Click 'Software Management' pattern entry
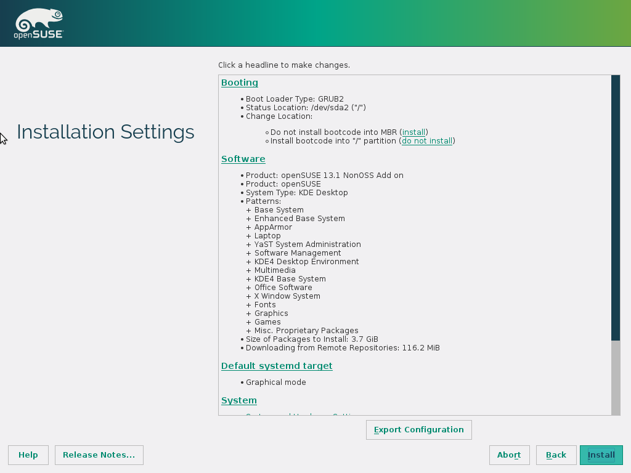 coord(298,253)
